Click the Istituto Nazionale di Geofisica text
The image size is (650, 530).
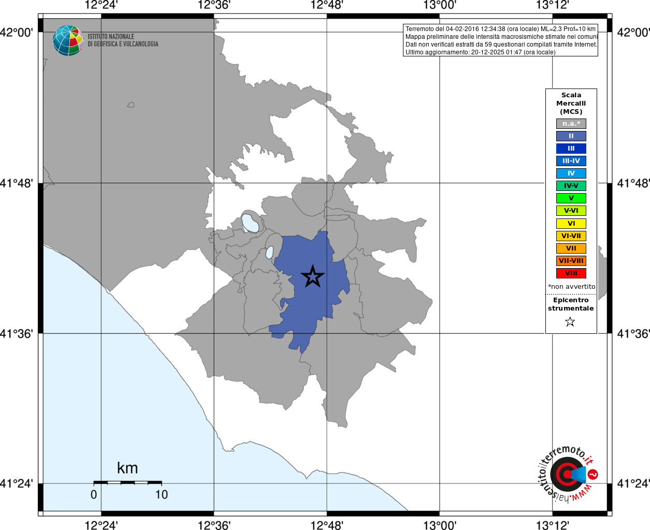coord(123,40)
